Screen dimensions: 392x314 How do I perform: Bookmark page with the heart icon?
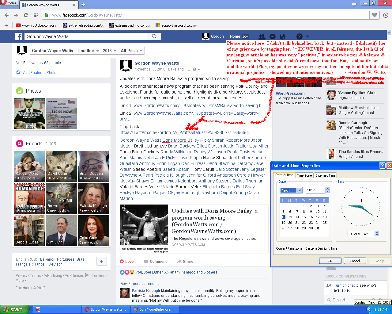coord(374,15)
